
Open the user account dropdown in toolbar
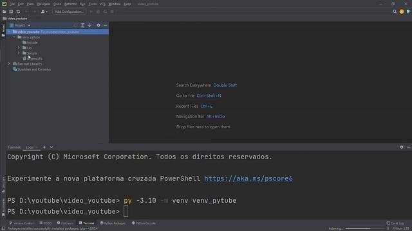click(44, 12)
